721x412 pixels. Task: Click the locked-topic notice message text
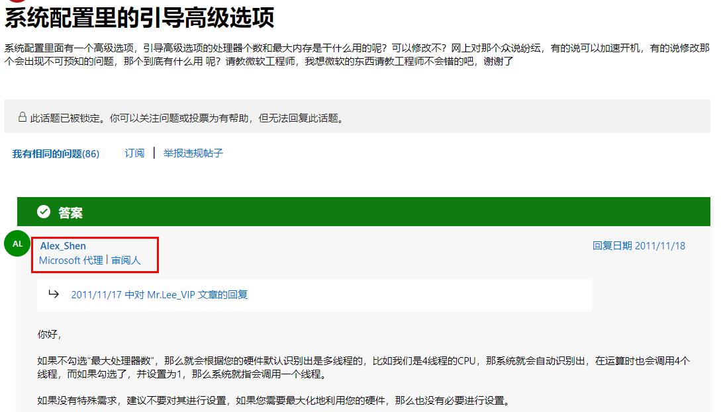click(189, 118)
